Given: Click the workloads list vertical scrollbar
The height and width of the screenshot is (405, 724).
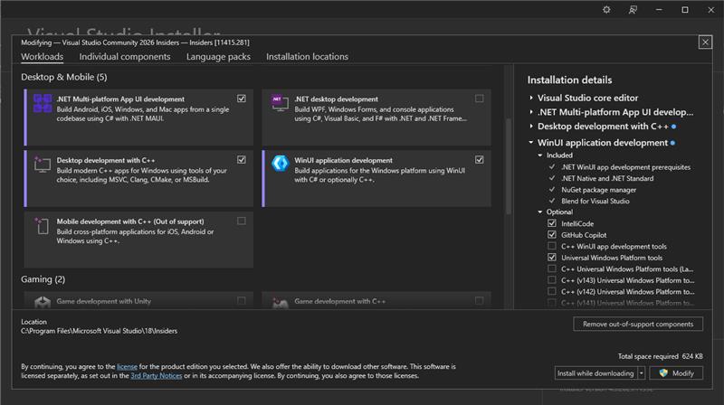Looking at the screenshot, I should click(509, 166).
